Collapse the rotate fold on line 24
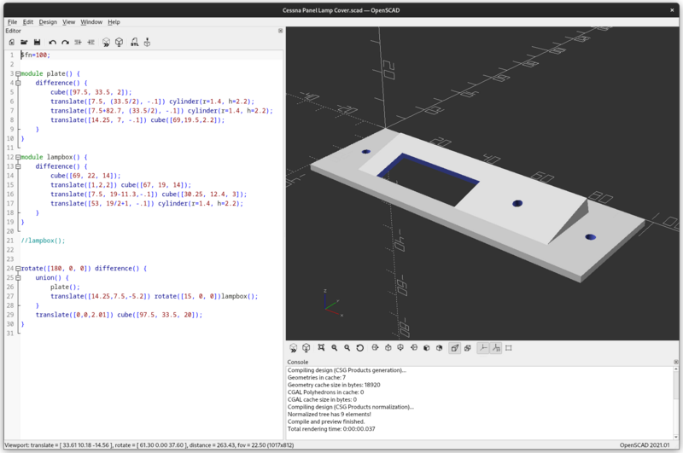This screenshot has height=453, width=683. click(x=18, y=269)
